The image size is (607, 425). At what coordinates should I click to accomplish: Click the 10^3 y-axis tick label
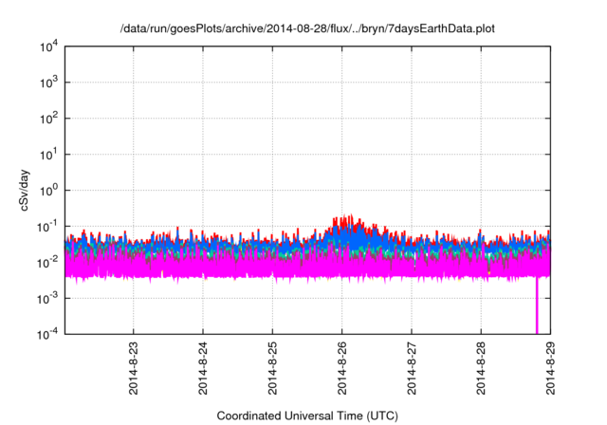tap(48, 83)
